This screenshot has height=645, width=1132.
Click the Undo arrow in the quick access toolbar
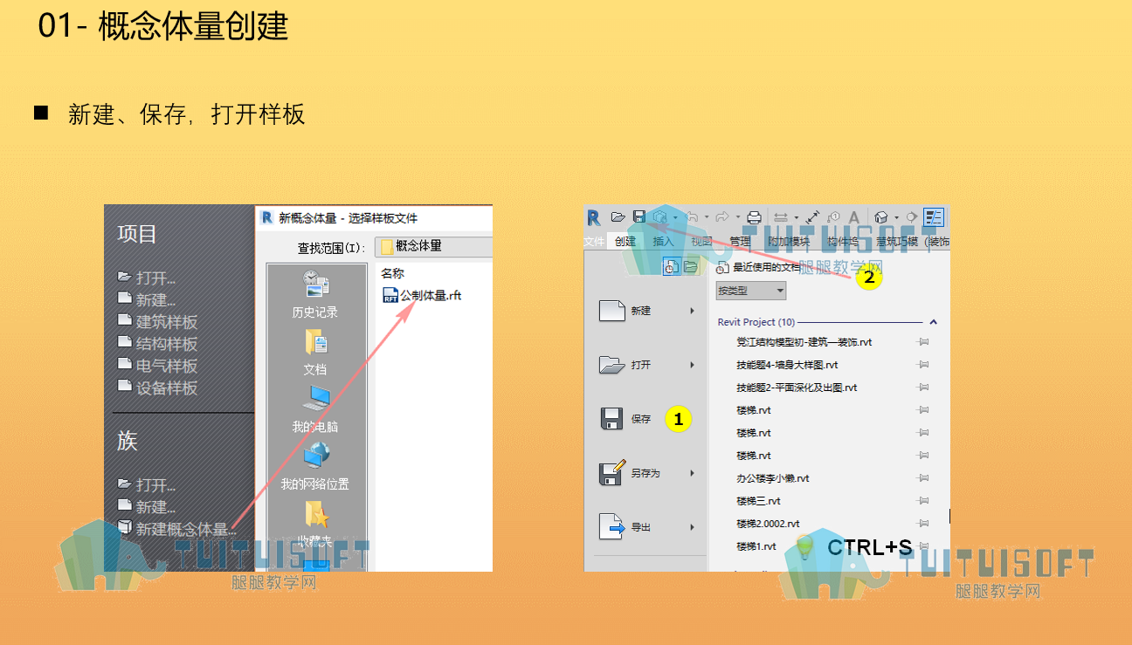(x=693, y=216)
